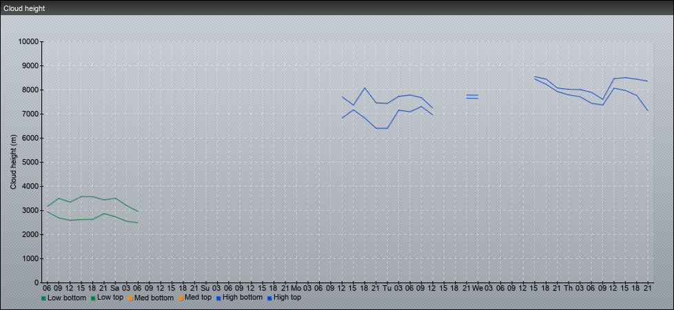Select the 'Med bottom' legend label

(154, 298)
